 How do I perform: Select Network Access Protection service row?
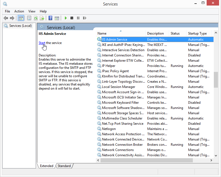tap(155, 134)
